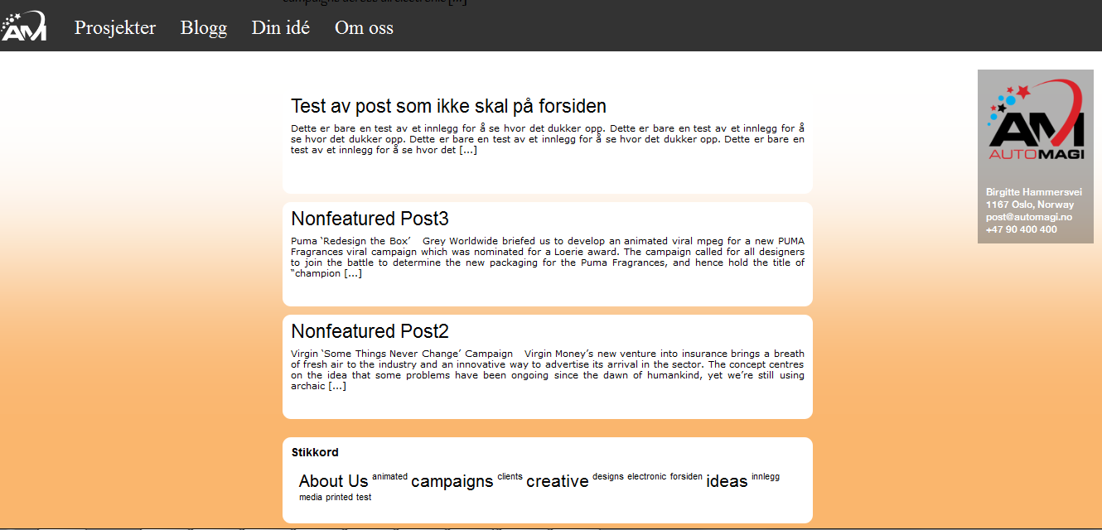This screenshot has height=530, width=1102.
Task: Click the AM logo in navigation bar
Action: point(23,26)
